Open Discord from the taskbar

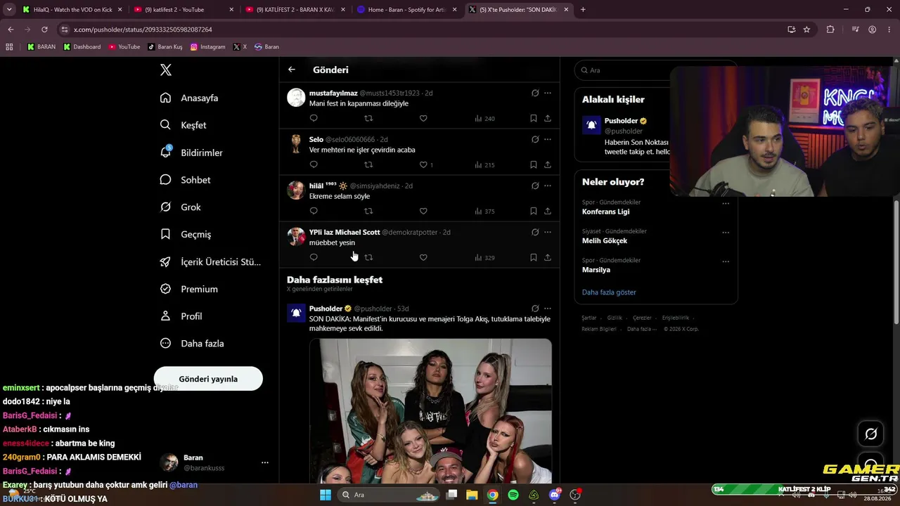(555, 495)
